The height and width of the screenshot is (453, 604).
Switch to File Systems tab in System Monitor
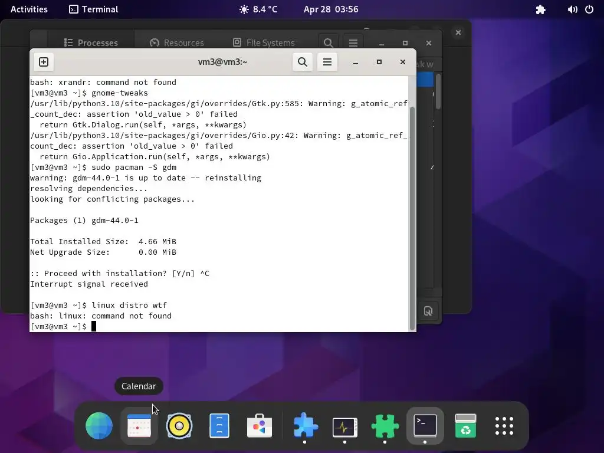(x=264, y=42)
